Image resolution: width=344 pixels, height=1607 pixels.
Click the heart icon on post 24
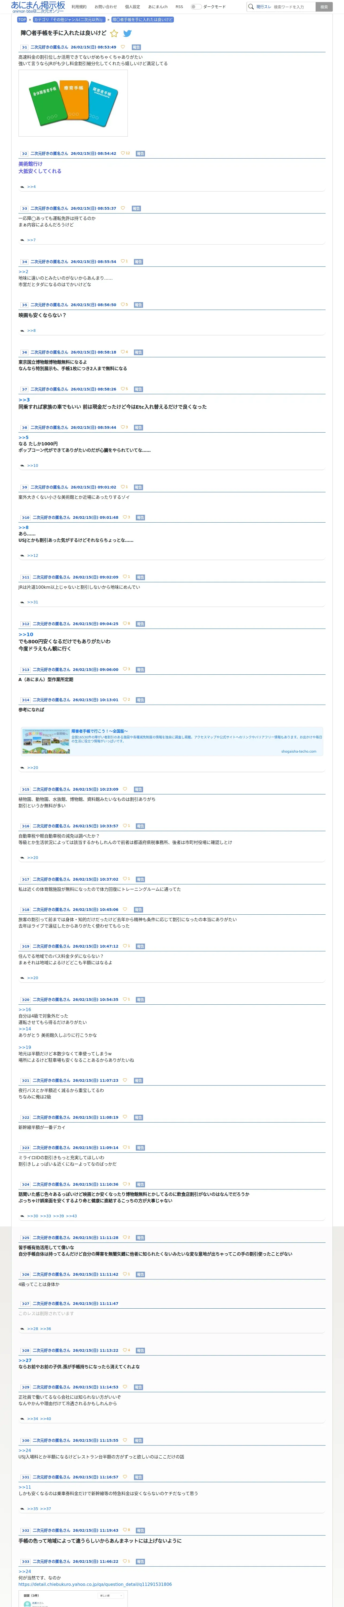pyautogui.click(x=125, y=1184)
